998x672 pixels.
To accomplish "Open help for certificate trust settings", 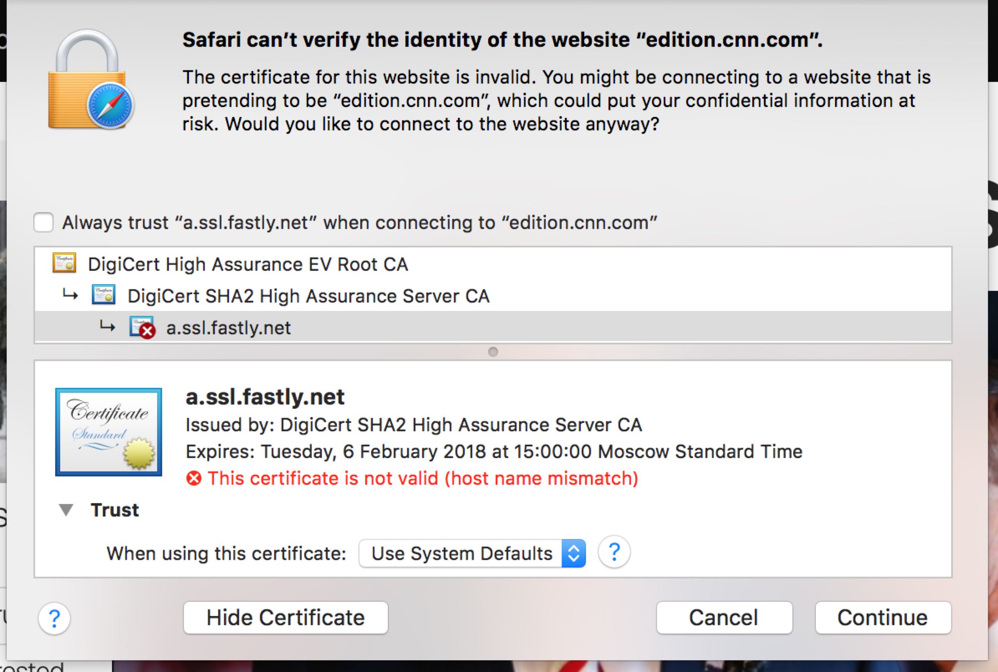I will 614,552.
